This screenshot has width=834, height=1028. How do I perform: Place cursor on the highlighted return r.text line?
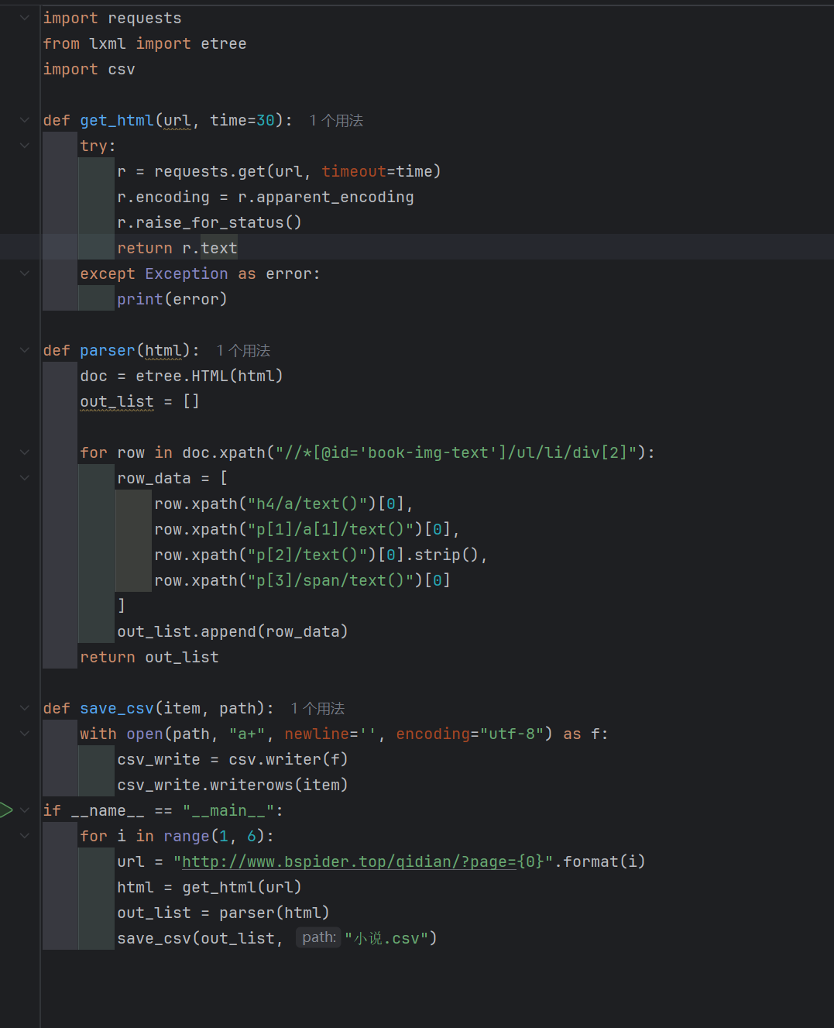[178, 247]
